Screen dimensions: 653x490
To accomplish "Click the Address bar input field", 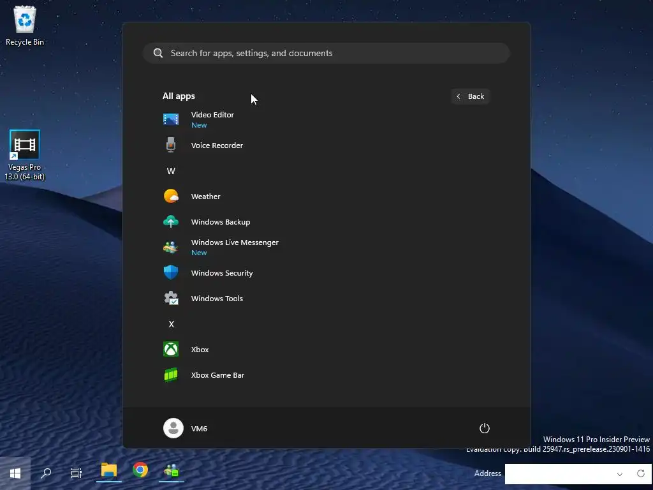I will (559, 474).
